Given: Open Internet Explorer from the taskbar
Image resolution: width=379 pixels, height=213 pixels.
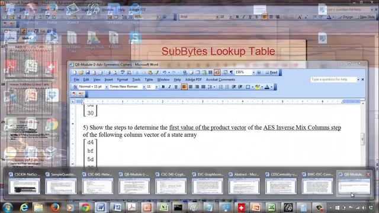Looking at the screenshot, I should [24, 207].
